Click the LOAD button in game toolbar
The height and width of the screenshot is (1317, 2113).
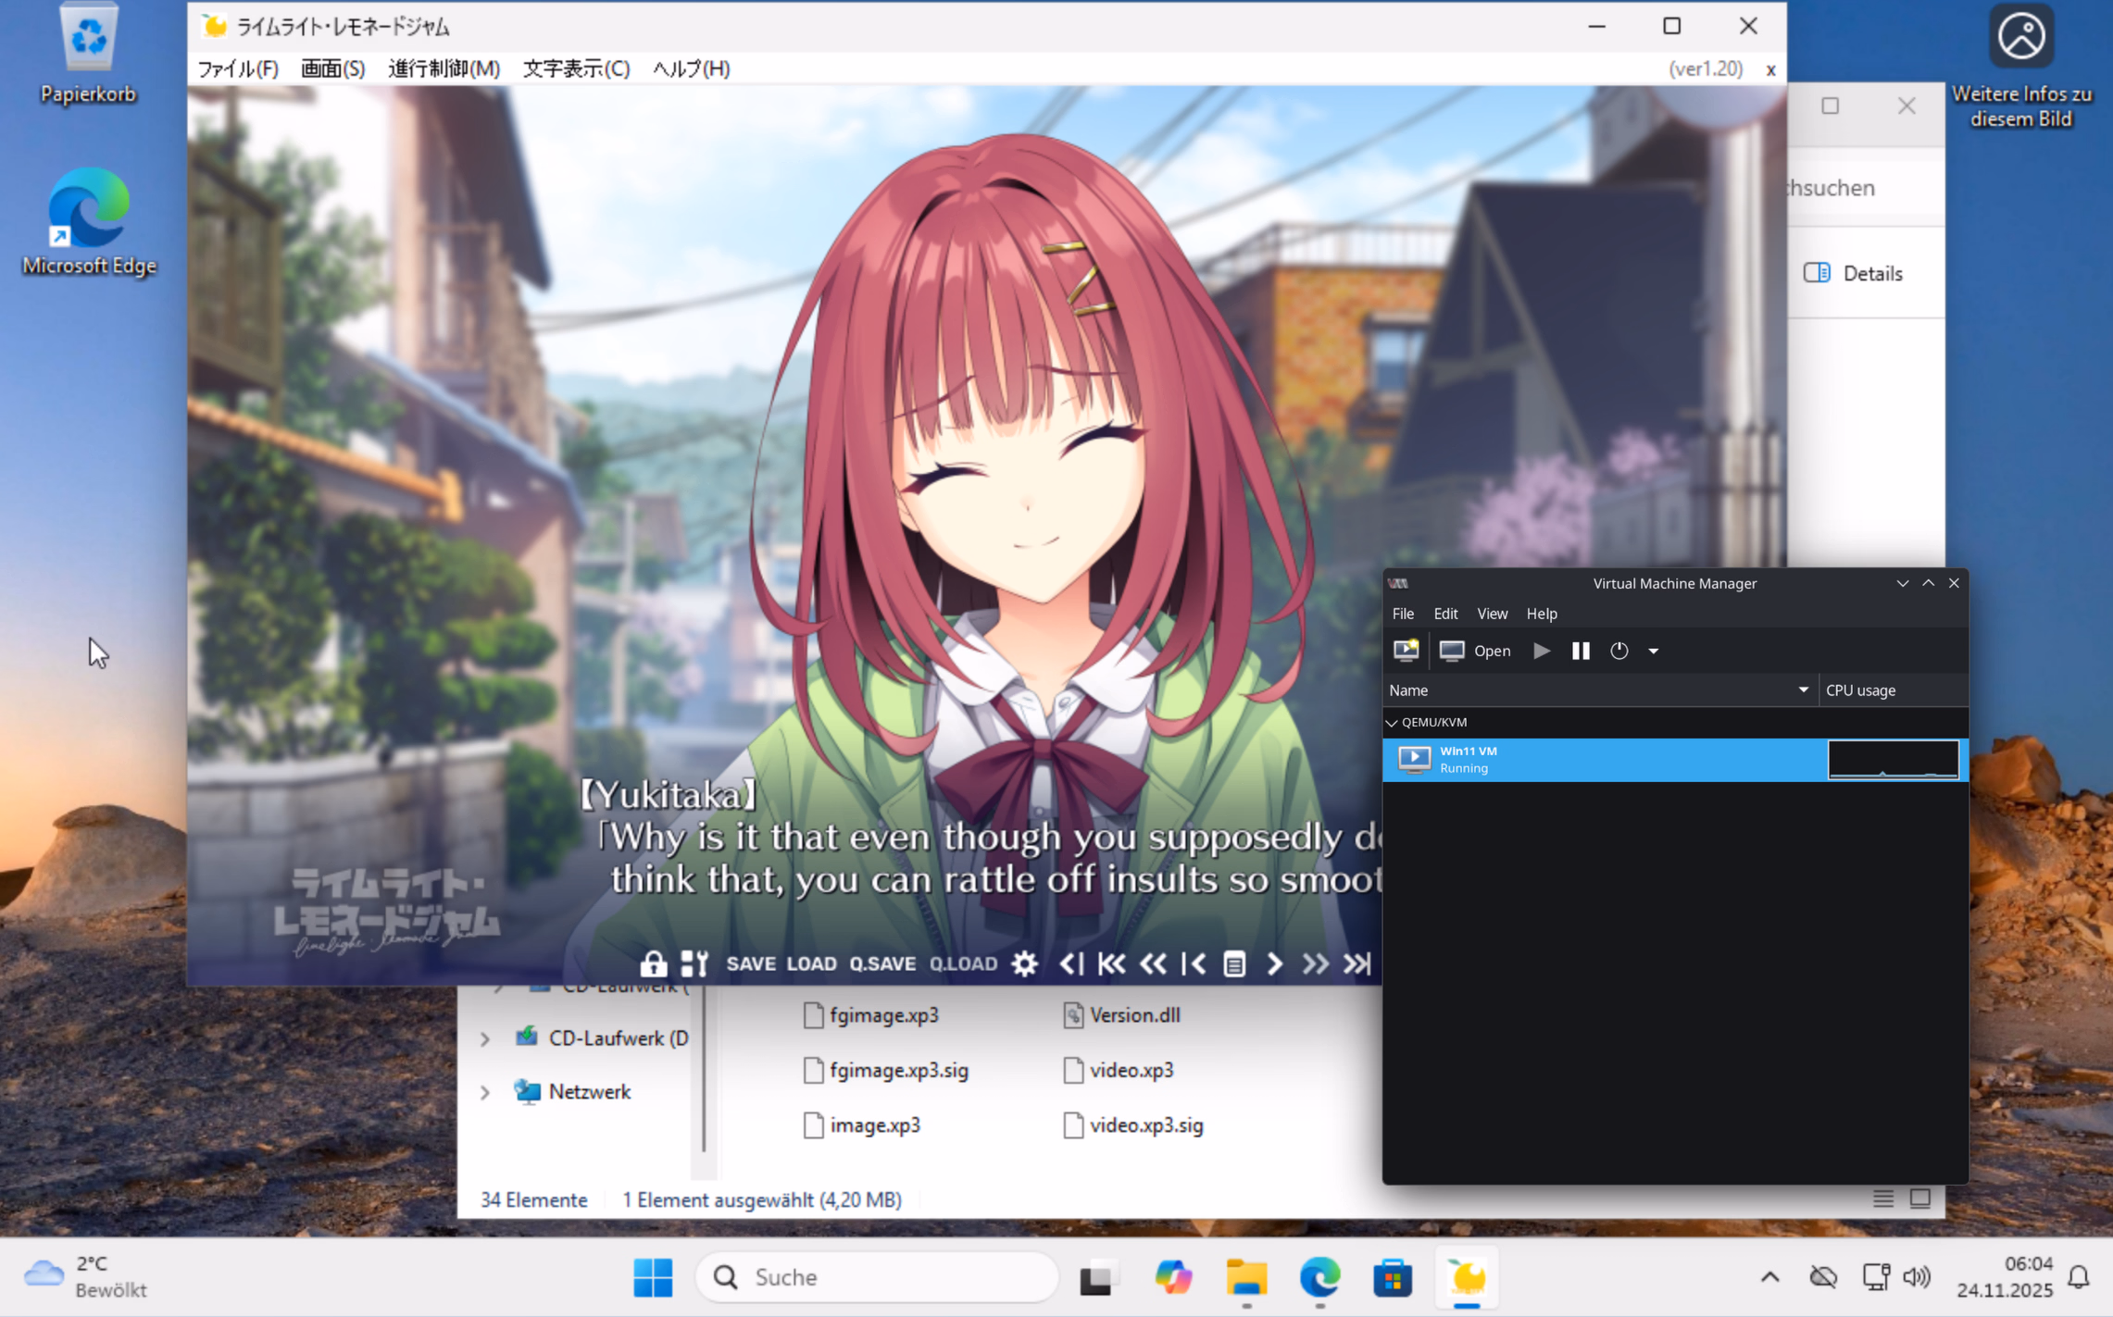pos(811,963)
